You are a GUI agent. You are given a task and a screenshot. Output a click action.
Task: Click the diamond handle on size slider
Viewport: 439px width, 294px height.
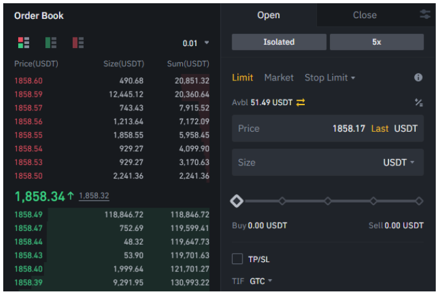(237, 201)
